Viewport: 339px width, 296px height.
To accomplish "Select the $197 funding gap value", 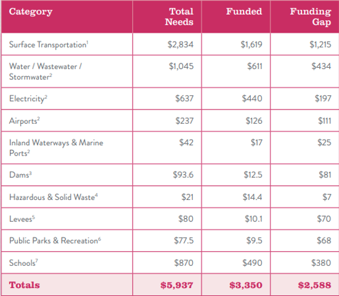I will click(x=323, y=98).
